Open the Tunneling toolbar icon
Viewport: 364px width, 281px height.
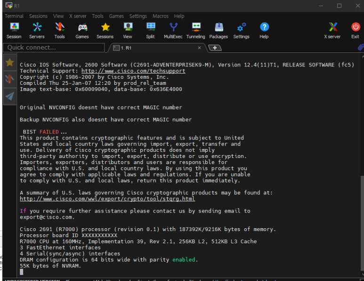[x=196, y=30]
